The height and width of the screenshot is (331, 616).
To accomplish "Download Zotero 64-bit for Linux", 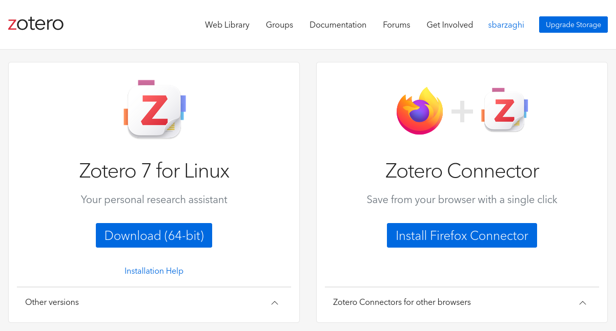I will pyautogui.click(x=154, y=235).
